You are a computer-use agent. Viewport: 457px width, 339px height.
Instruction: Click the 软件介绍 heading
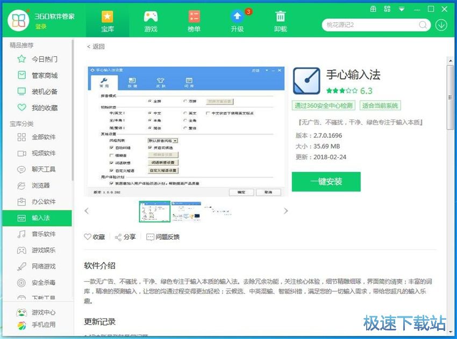tap(99, 266)
